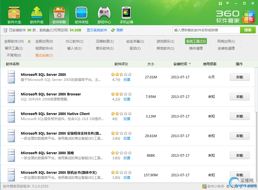Select the 输入法(1) category
This screenshot has width=258, height=190.
(x=74, y=48)
